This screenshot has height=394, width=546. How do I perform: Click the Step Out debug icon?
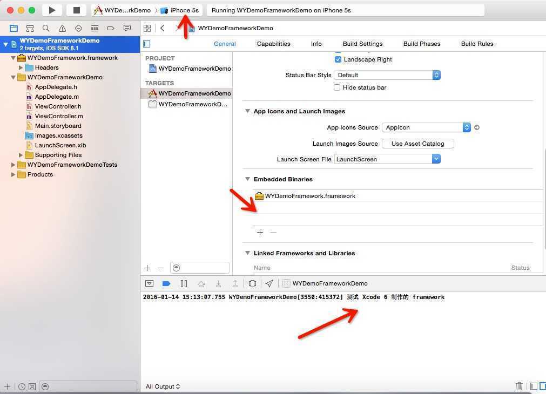[235, 283]
